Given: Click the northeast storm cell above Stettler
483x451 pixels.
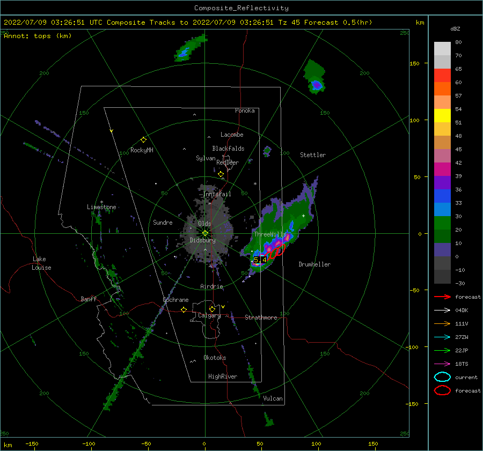Looking at the screenshot, I should [x=315, y=78].
